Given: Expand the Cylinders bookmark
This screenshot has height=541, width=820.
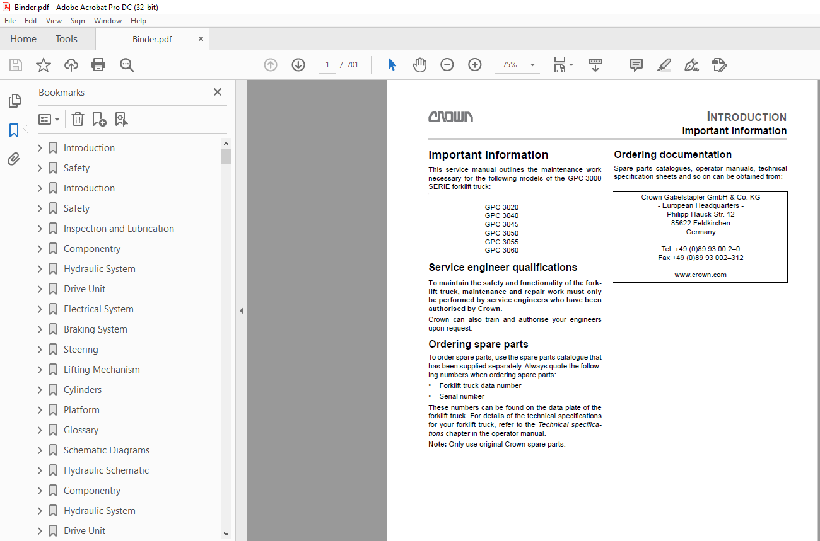Looking at the screenshot, I should pyautogui.click(x=40, y=390).
